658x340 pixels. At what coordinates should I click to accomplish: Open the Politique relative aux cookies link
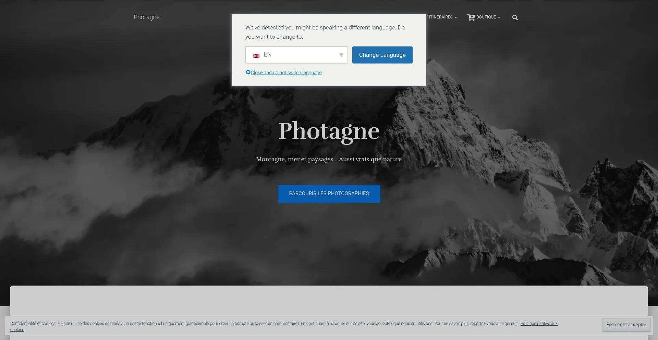point(539,324)
